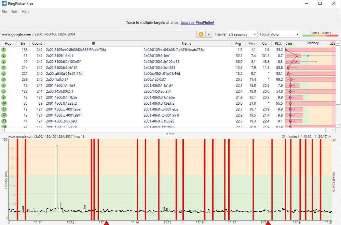
Task: Click the 11:15 tick label on the timeline axis
Action: (x=167, y=222)
